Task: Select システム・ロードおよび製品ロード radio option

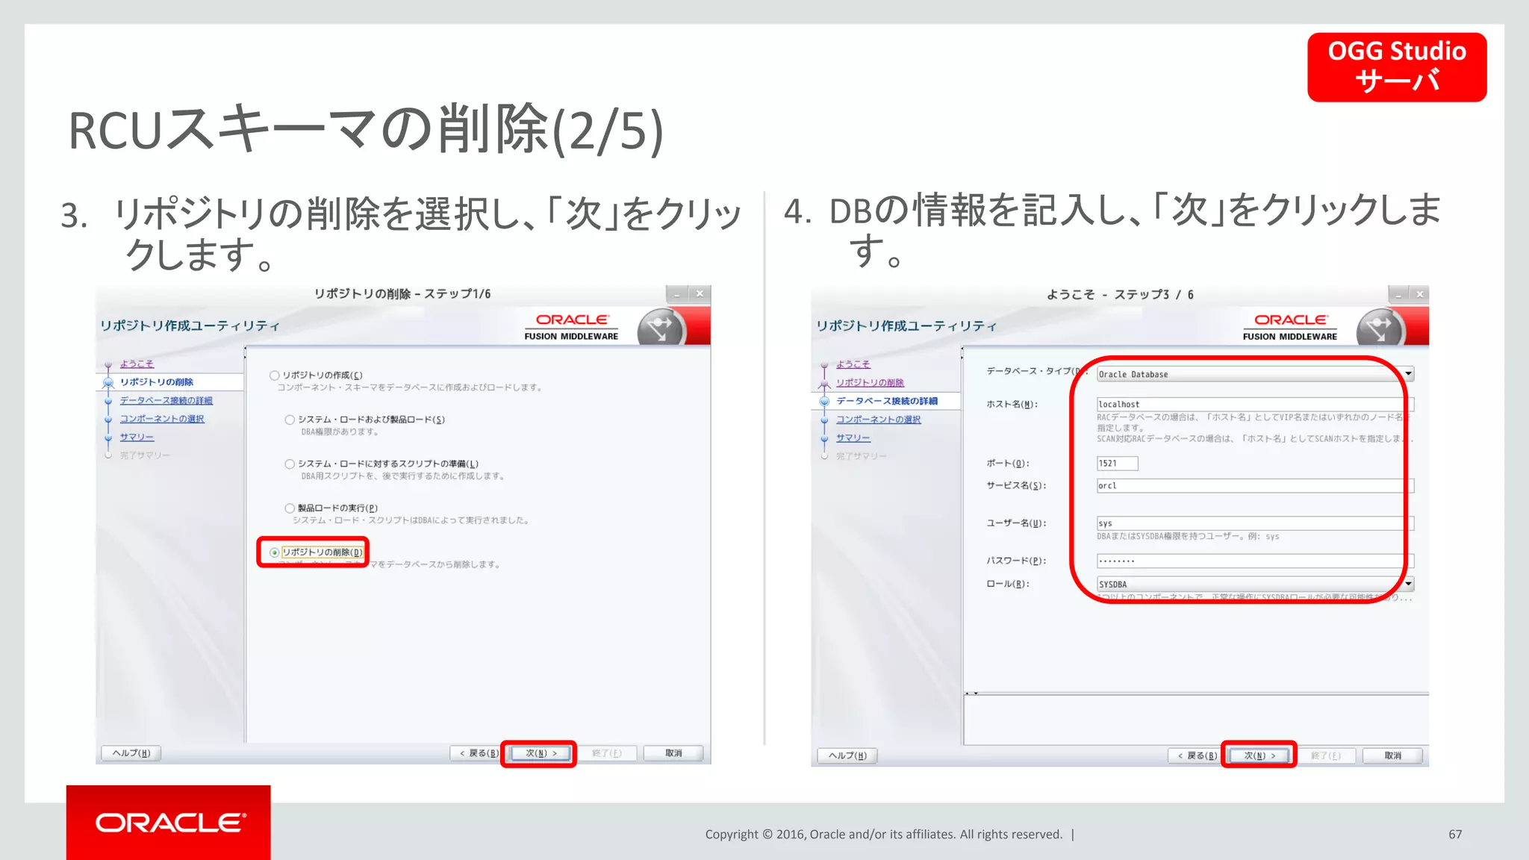Action: [x=290, y=420]
